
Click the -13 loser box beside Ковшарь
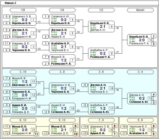pos(45,133)
